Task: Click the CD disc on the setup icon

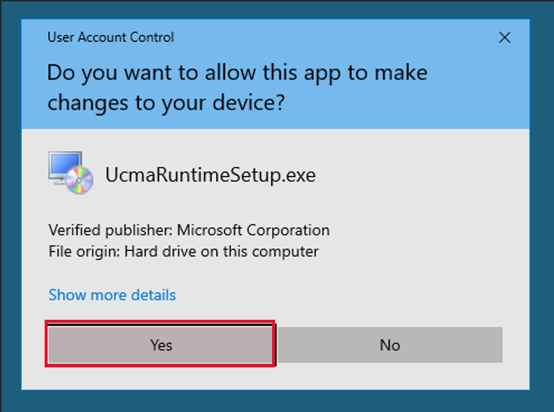Action: coord(79,180)
